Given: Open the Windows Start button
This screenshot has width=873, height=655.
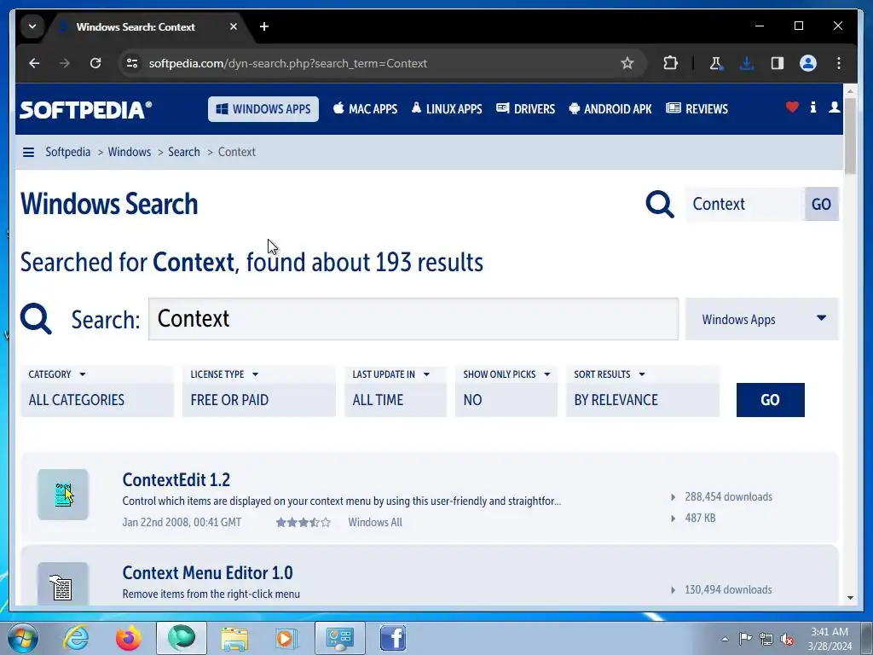Looking at the screenshot, I should coord(23,638).
